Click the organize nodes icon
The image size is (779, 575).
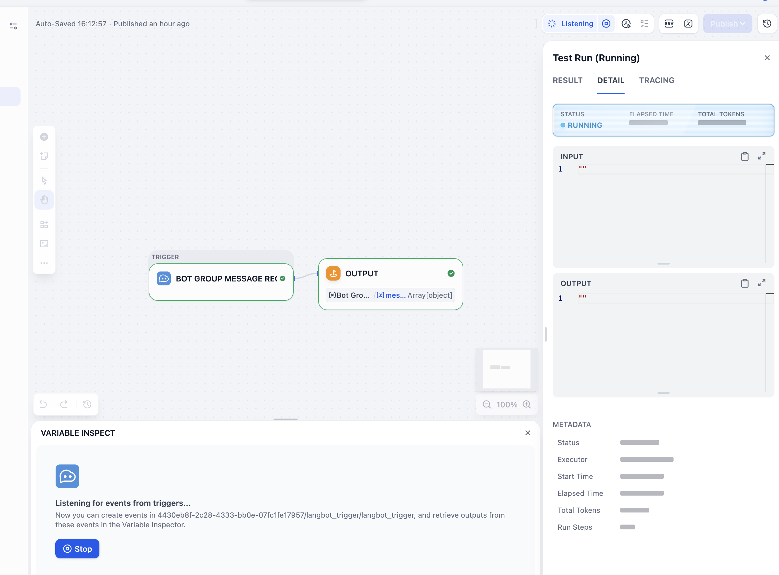44,224
